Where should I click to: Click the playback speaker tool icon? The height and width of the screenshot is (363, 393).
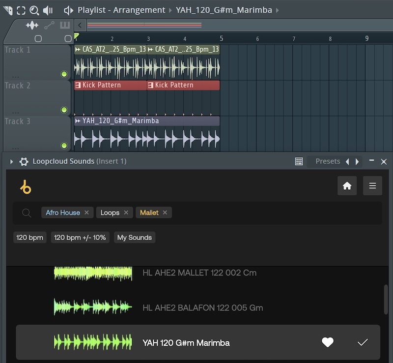pyautogui.click(x=48, y=10)
